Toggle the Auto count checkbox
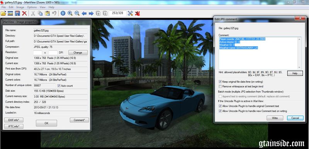 click(59, 85)
